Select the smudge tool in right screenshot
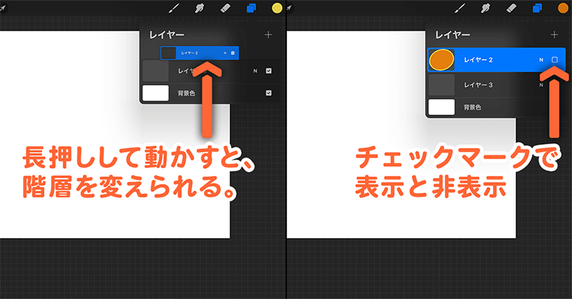The height and width of the screenshot is (299, 572). click(x=485, y=8)
